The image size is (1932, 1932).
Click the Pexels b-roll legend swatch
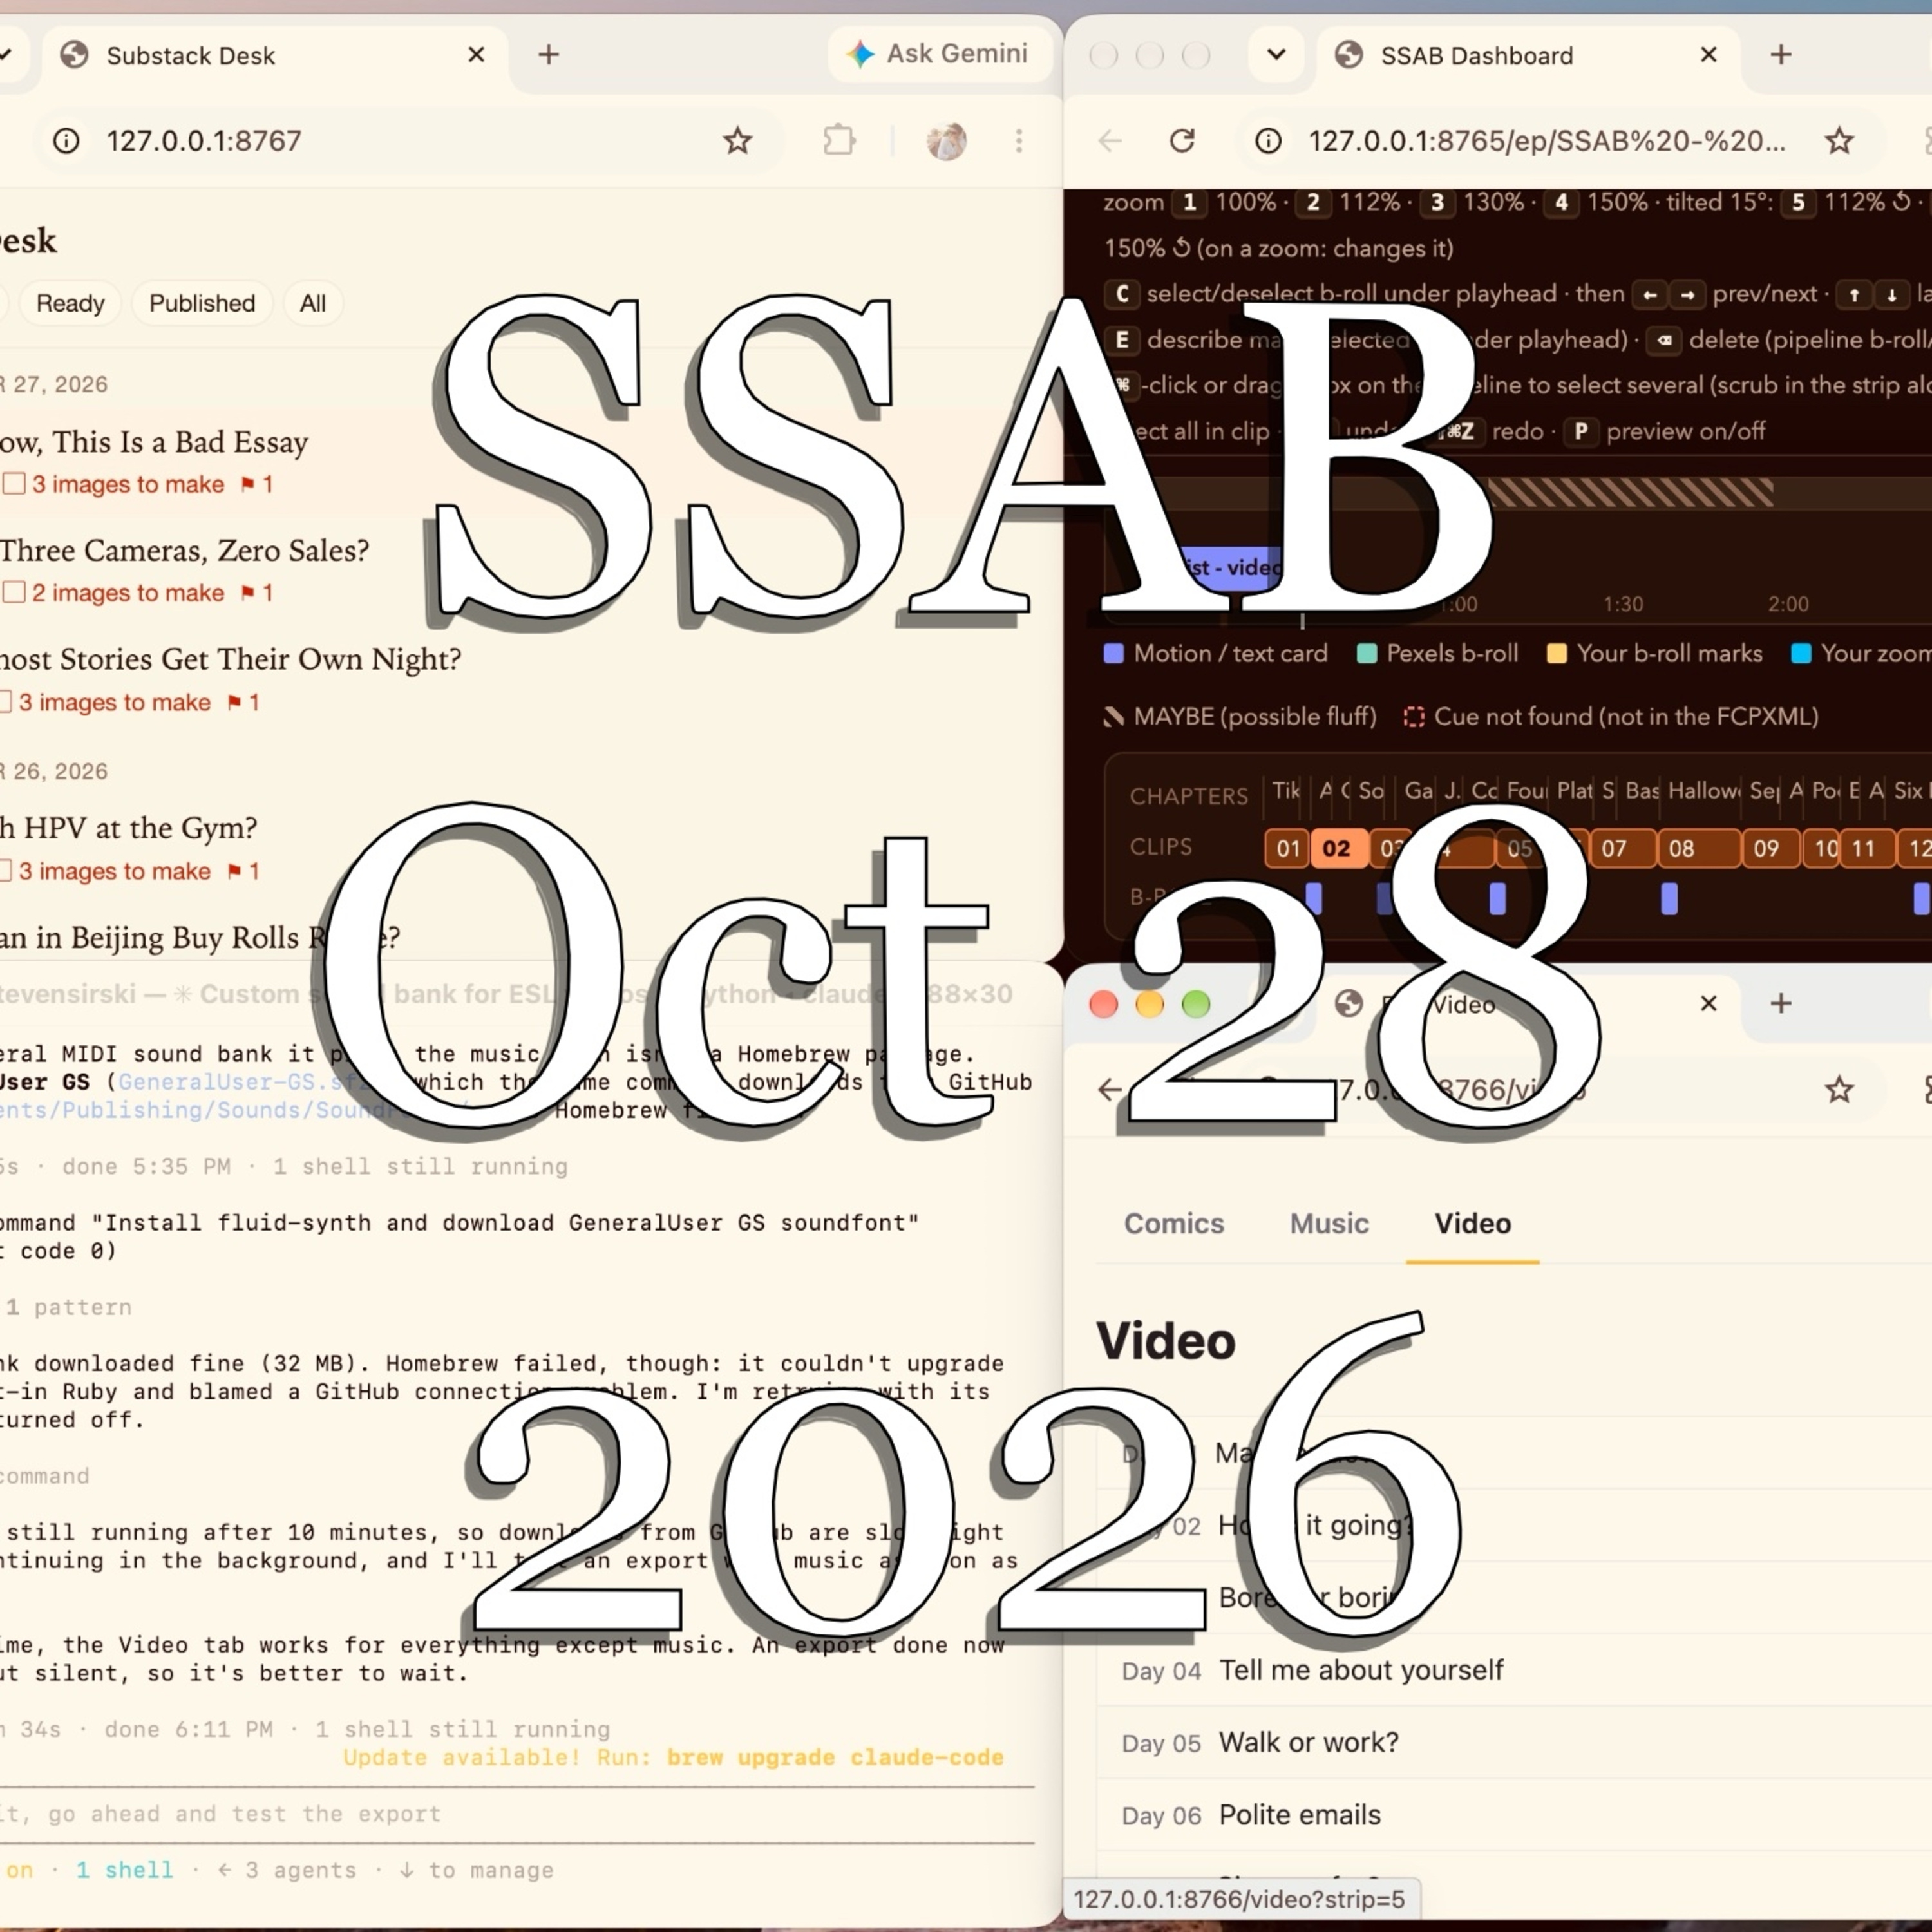click(x=1366, y=654)
